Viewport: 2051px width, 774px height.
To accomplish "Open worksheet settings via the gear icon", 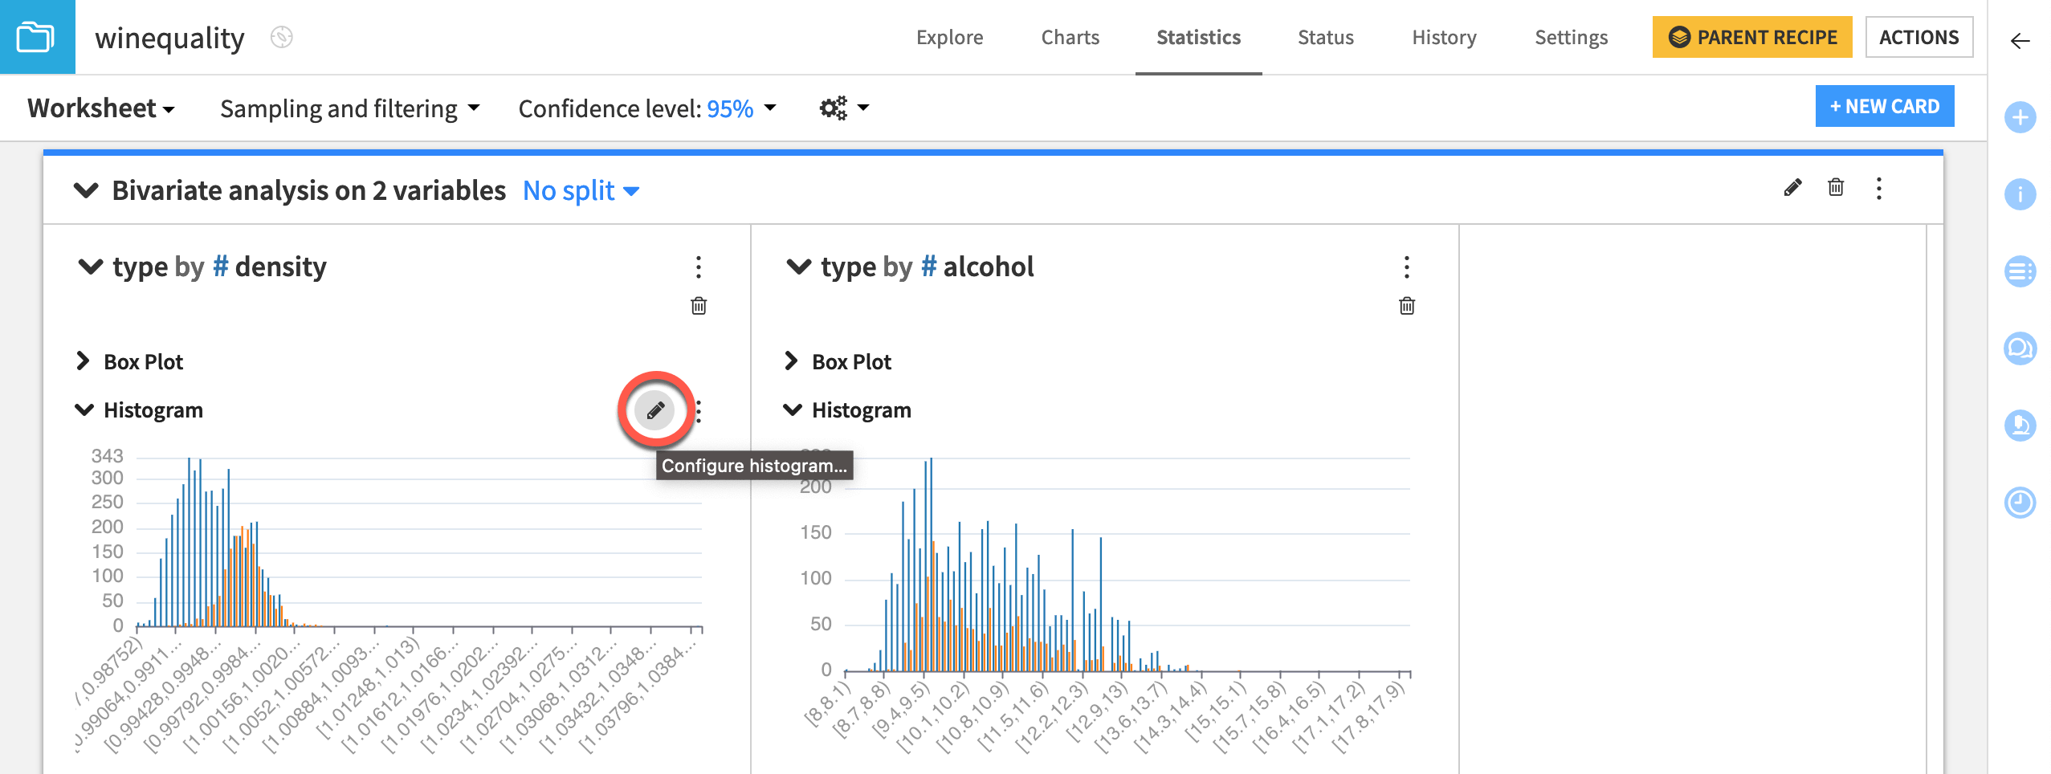I will tap(833, 107).
